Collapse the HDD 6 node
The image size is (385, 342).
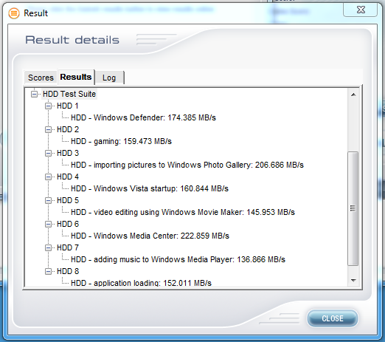point(48,224)
